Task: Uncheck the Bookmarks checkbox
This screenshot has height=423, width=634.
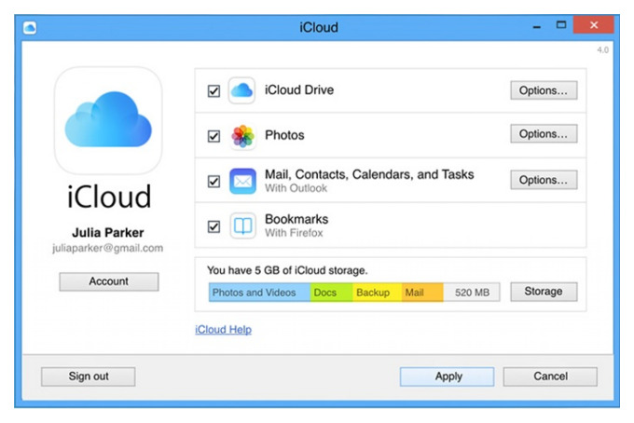Action: click(x=214, y=226)
